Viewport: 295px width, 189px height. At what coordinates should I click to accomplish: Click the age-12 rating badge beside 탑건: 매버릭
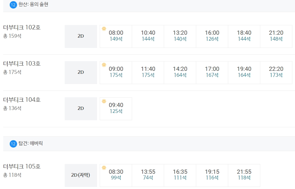[x=13, y=144]
